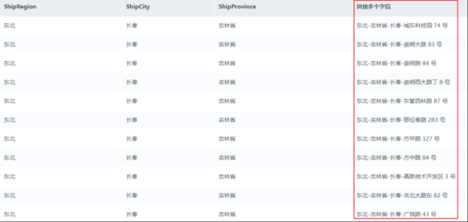
Task: Select the cell ending with 崇明西大路丁 8 号
Action: (403, 82)
